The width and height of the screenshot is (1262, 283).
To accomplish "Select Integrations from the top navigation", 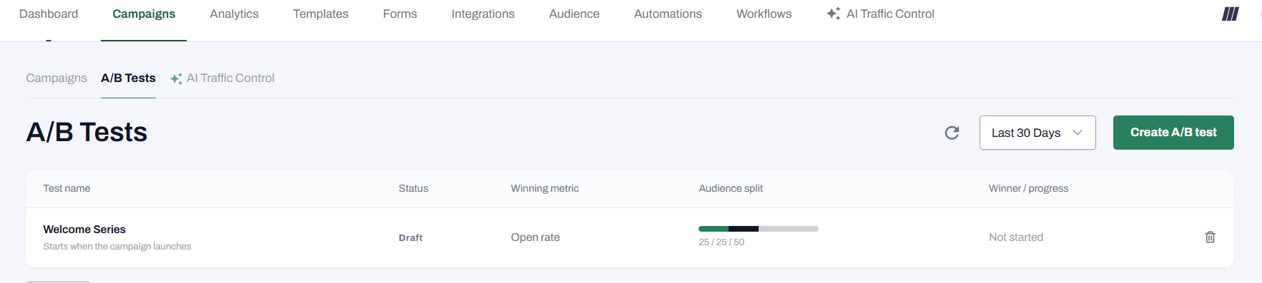I will pyautogui.click(x=483, y=14).
